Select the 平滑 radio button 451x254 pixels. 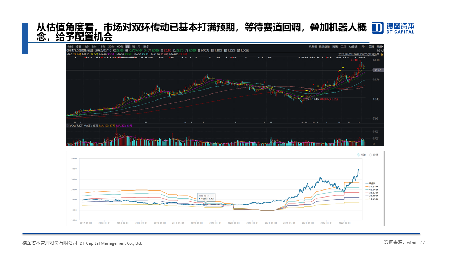[x=358, y=155]
